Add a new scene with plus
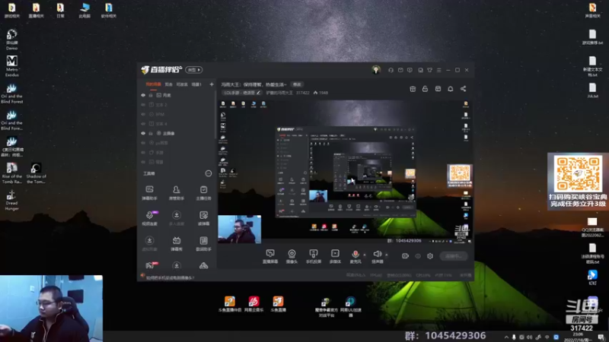The image size is (609, 342). pyautogui.click(x=212, y=84)
